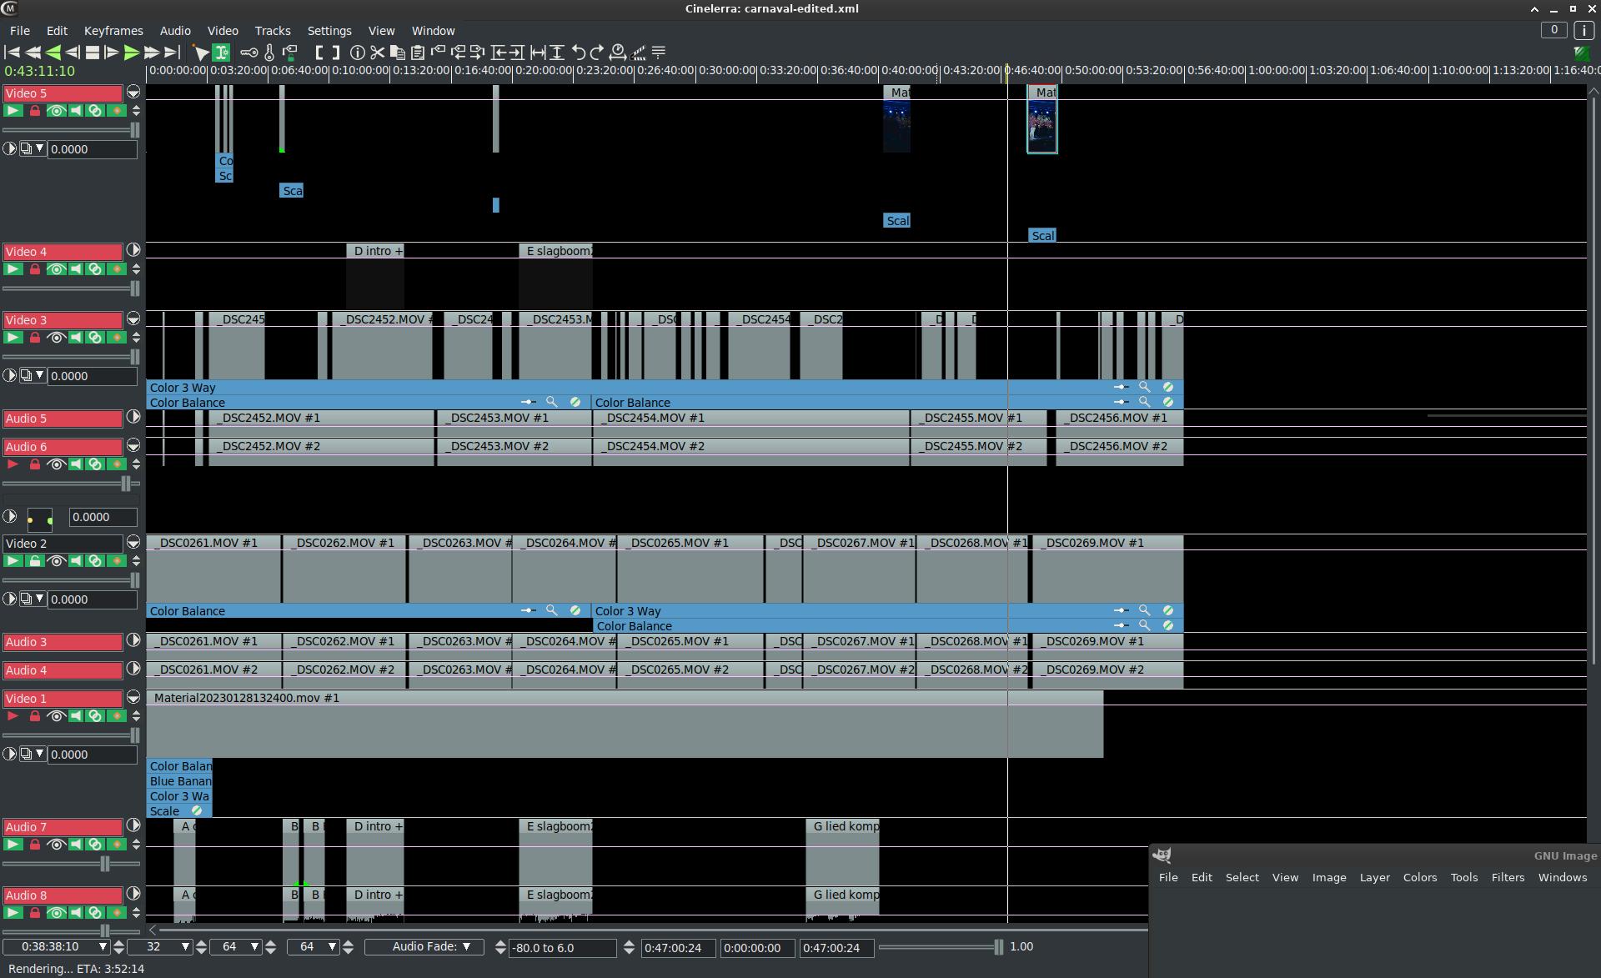This screenshot has height=978, width=1601.
Task: Open the Keyframes menu
Action: [x=113, y=31]
